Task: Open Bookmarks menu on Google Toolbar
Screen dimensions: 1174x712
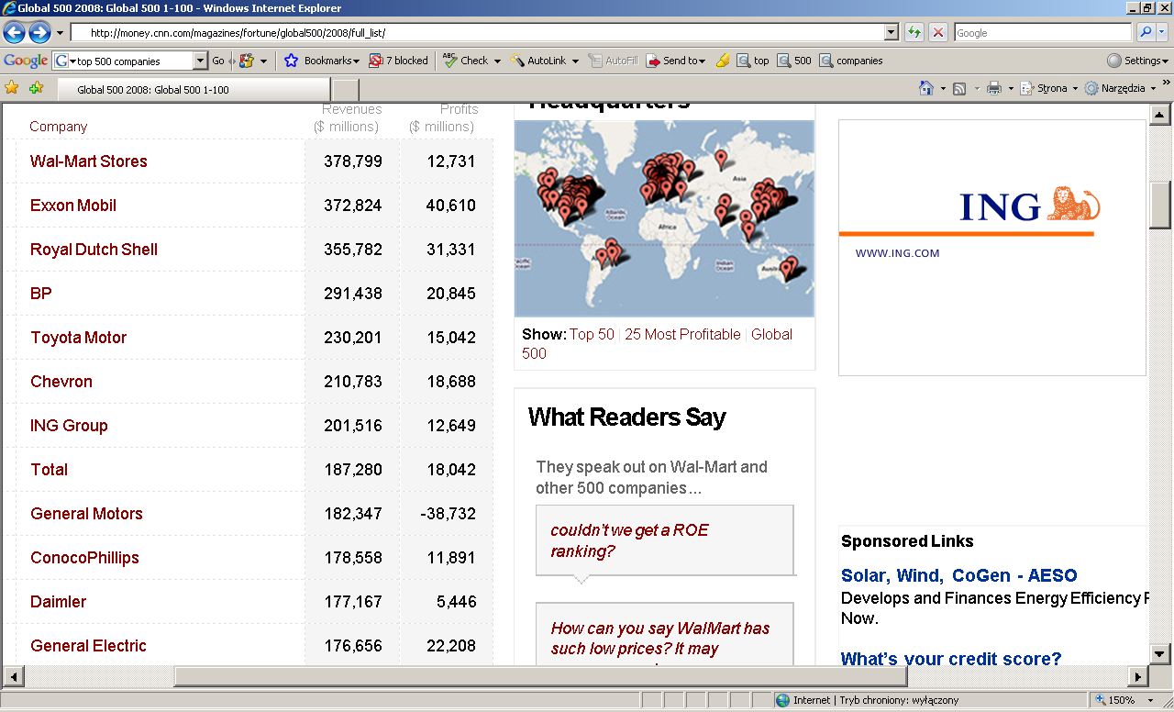Action: [332, 61]
